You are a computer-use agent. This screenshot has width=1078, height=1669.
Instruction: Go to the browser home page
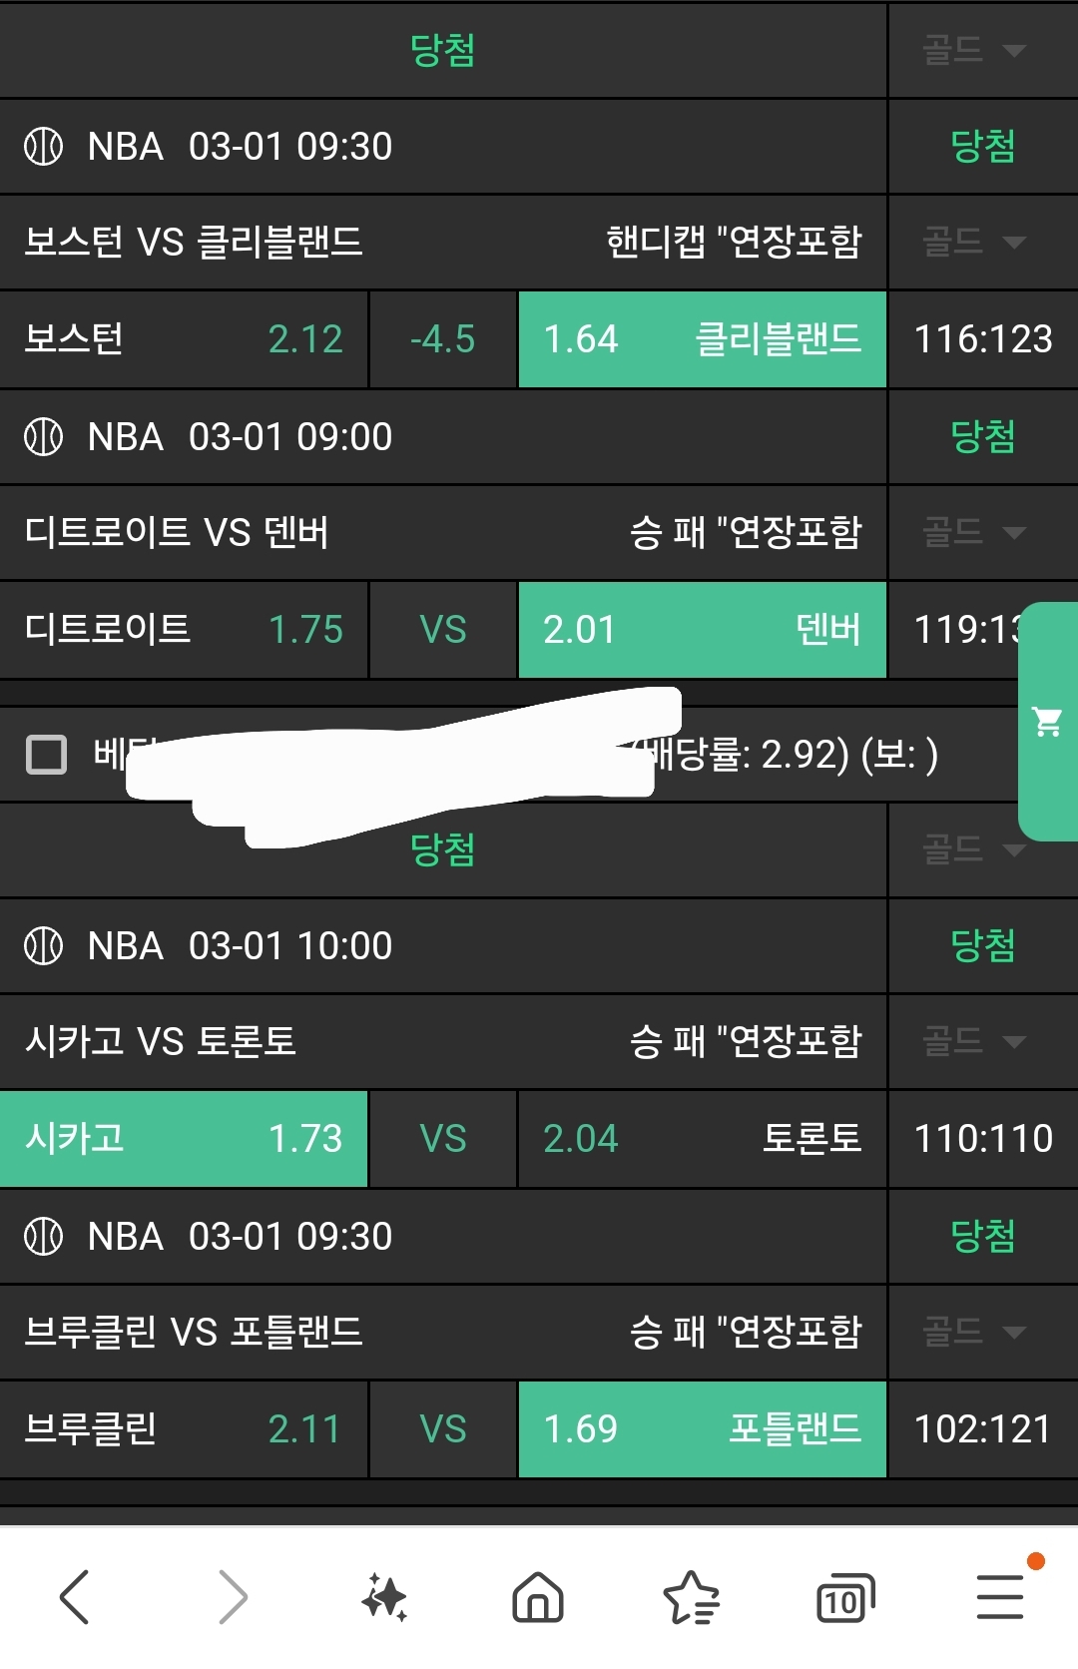(x=538, y=1596)
